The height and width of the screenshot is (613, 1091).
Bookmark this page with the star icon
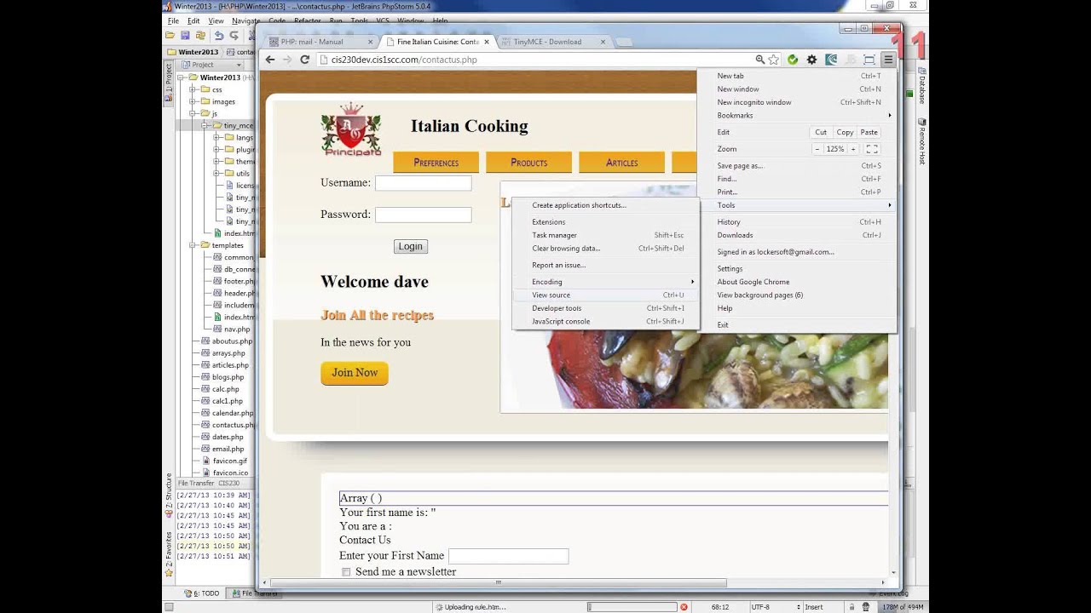click(773, 60)
